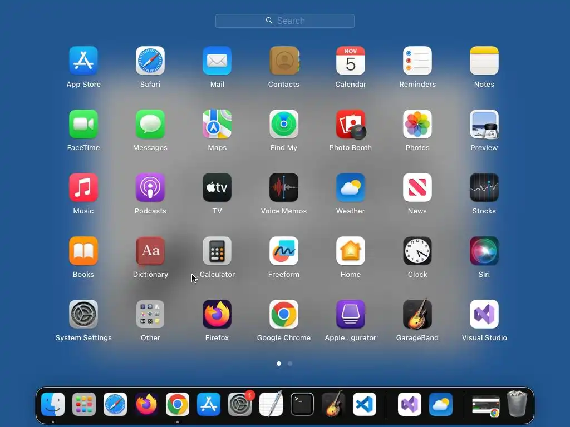
Task: Open the Notes app
Action: 484,61
